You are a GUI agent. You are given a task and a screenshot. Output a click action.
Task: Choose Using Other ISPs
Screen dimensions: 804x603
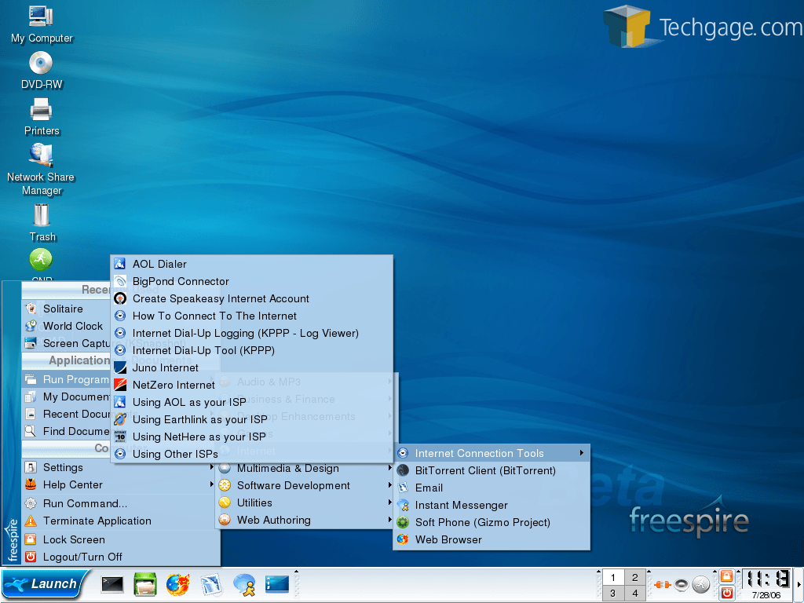pyautogui.click(x=252, y=455)
